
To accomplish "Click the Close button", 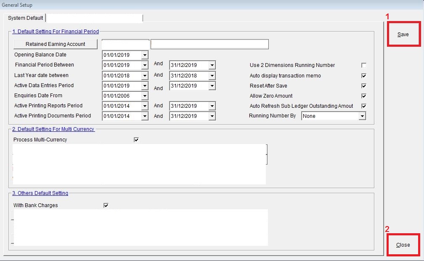I will pos(403,245).
